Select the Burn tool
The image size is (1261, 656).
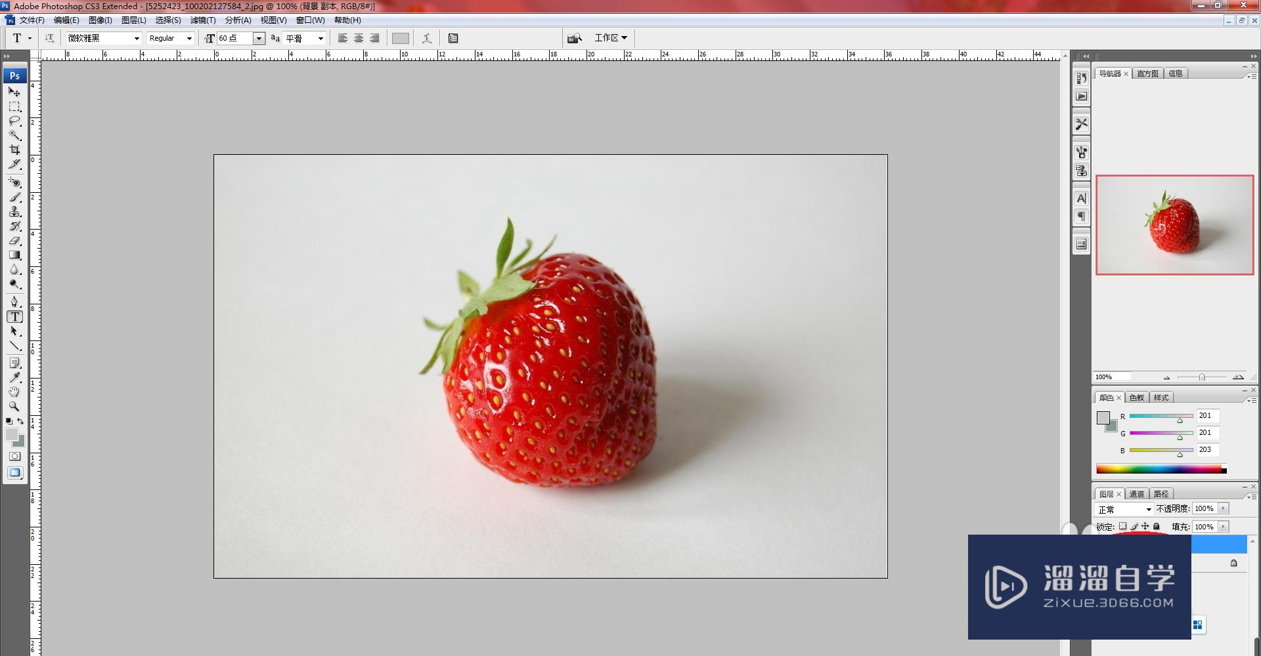coord(14,283)
